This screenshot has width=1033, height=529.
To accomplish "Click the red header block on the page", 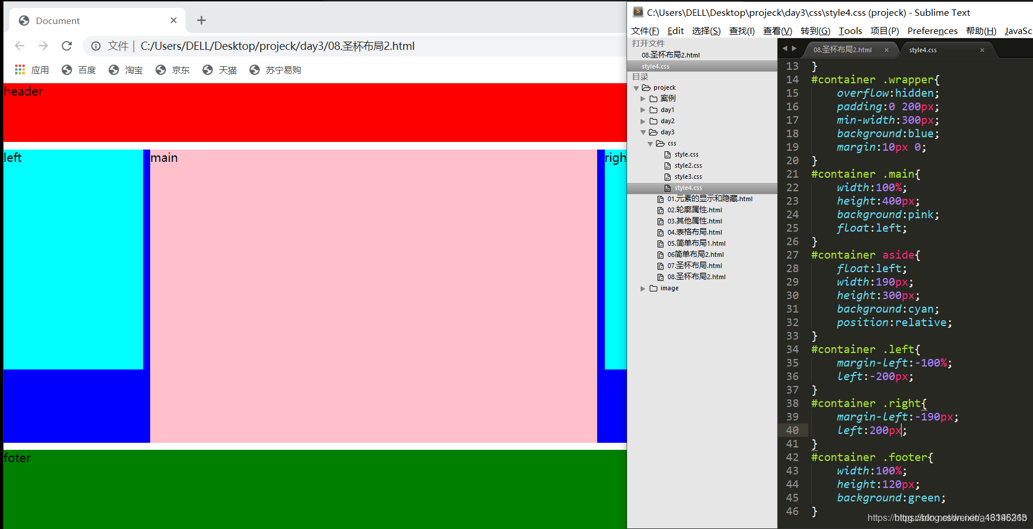I will click(315, 113).
